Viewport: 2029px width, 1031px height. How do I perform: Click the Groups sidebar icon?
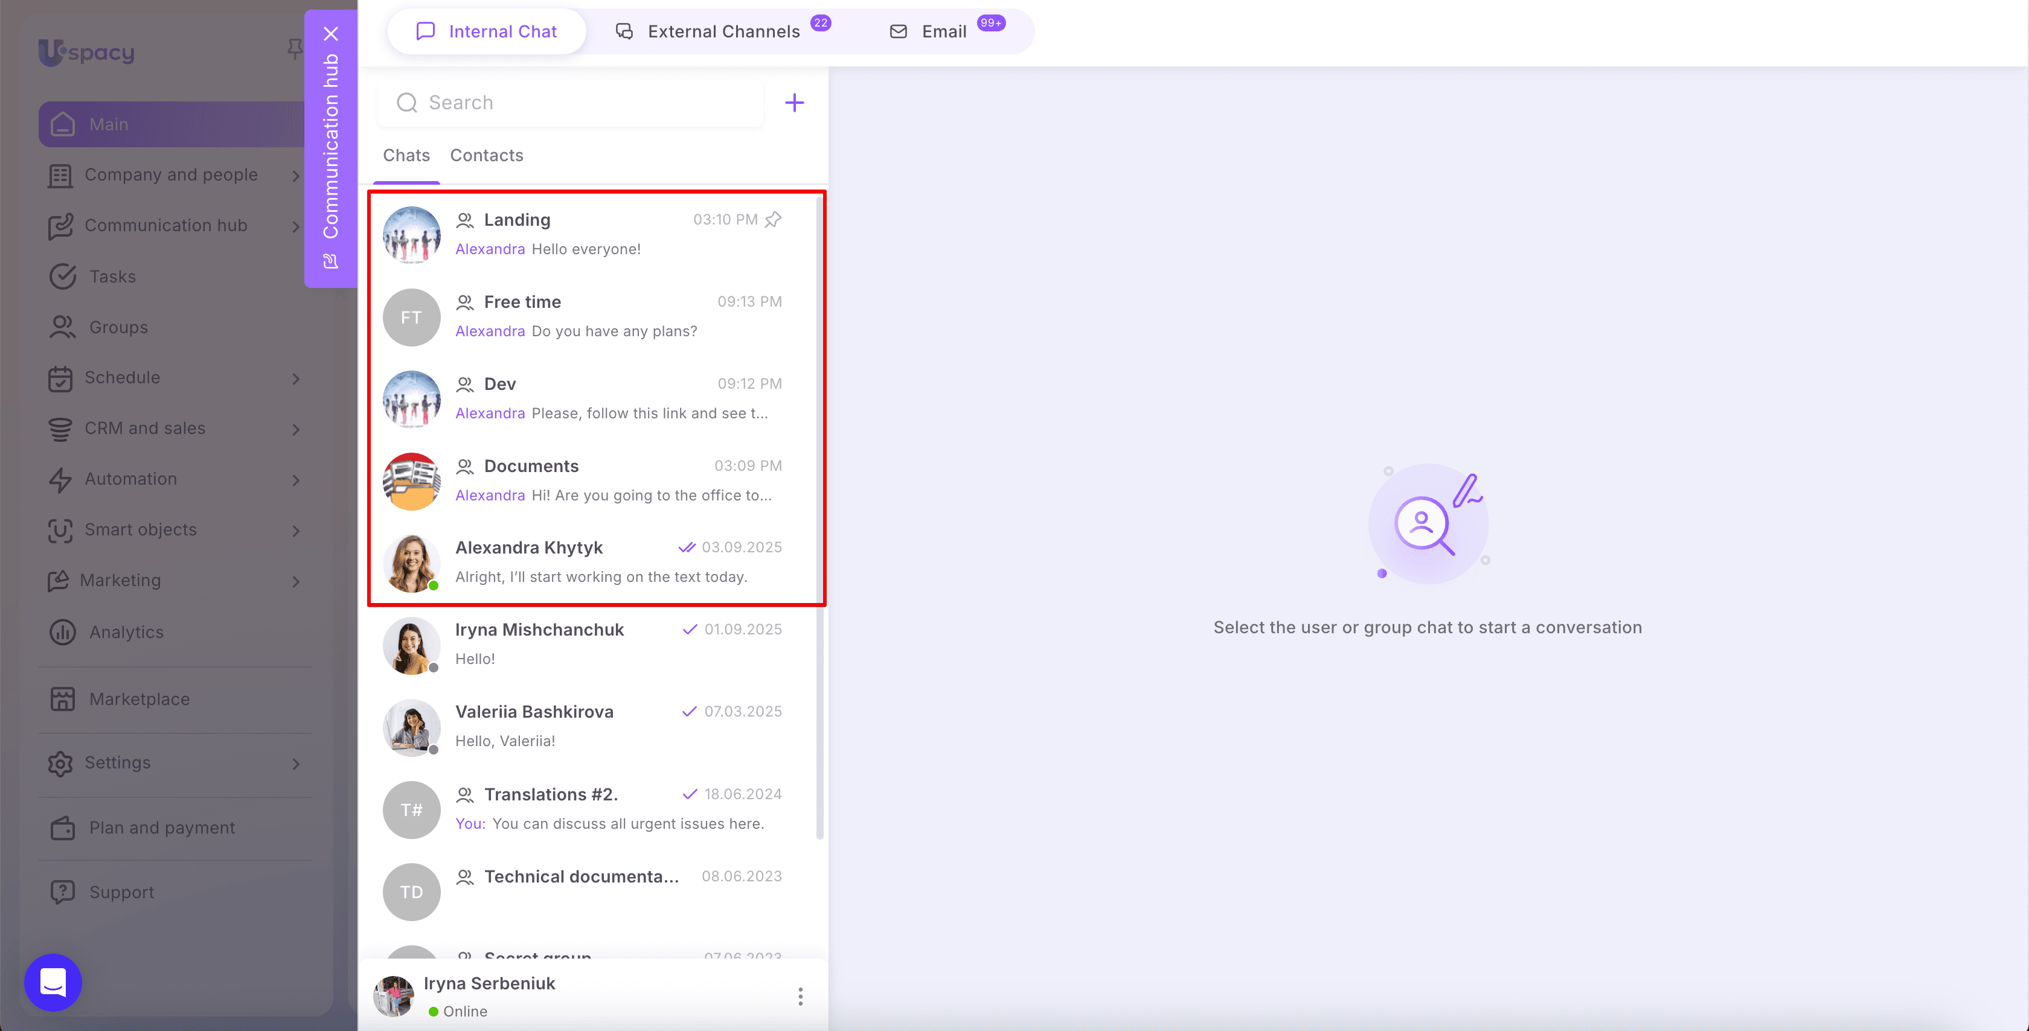[62, 327]
